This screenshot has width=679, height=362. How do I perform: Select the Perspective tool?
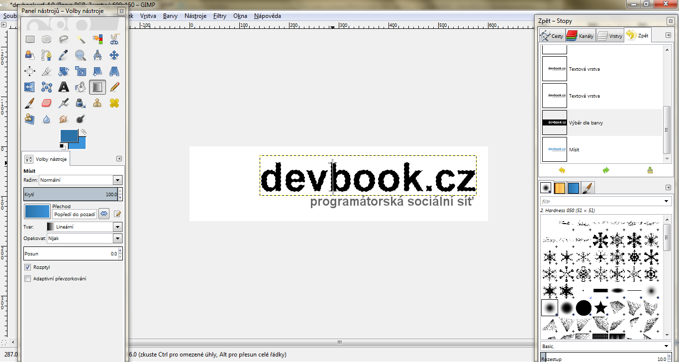pos(114,71)
